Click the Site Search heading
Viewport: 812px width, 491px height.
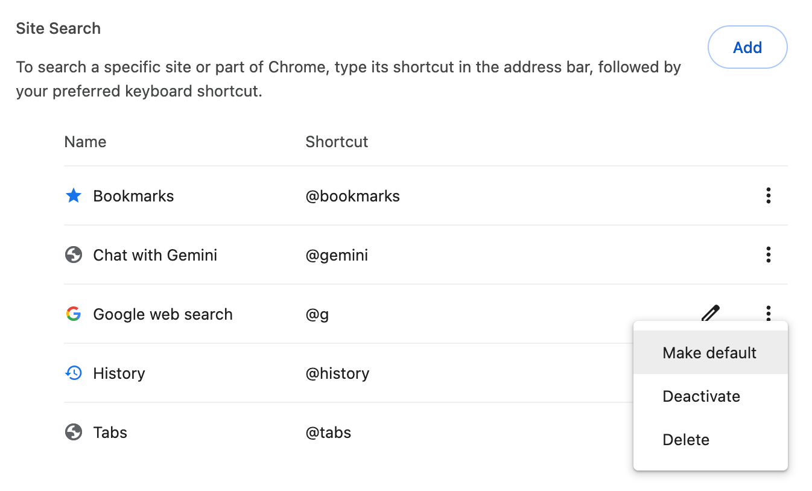(x=58, y=28)
